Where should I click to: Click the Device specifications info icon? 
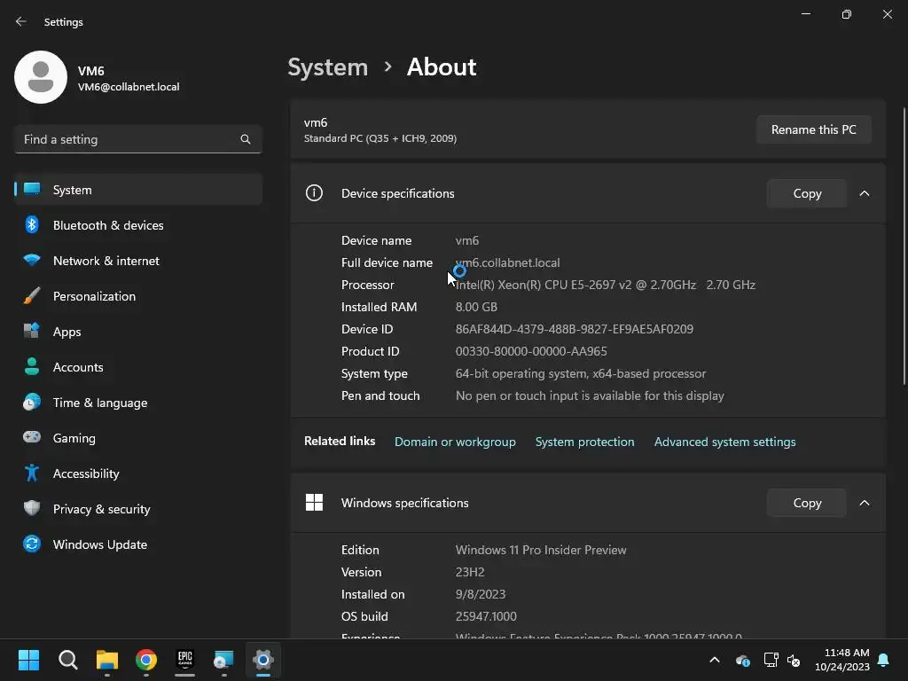tap(314, 192)
